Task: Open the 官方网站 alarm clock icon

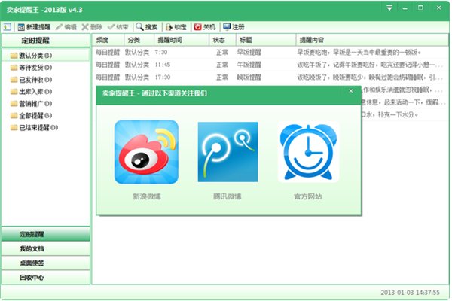Action: [308, 152]
